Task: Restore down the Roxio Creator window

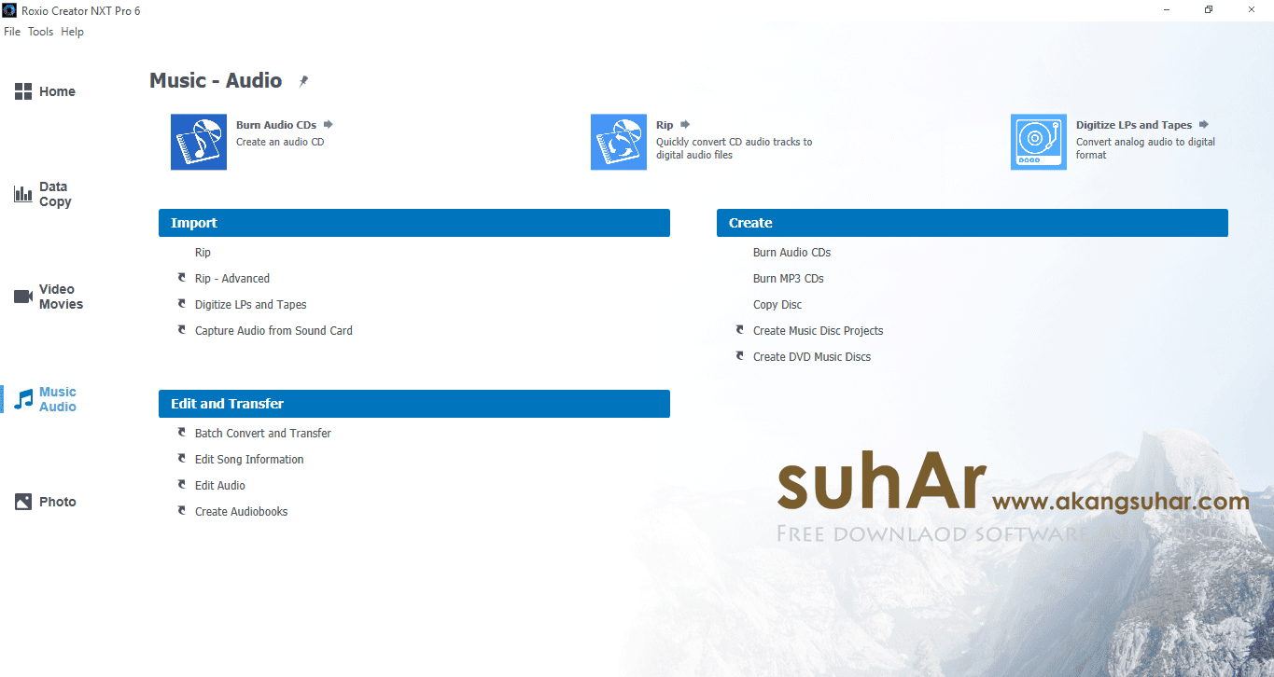Action: [1209, 10]
